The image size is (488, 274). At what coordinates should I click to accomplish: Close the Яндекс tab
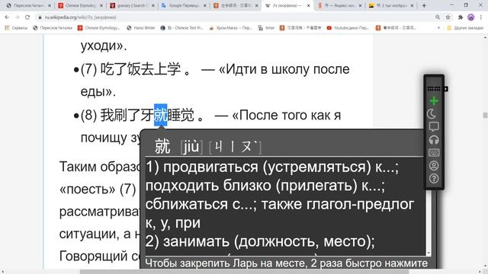click(x=360, y=5)
